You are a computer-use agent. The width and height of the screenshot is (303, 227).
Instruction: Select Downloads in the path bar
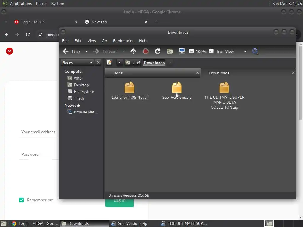point(154,63)
